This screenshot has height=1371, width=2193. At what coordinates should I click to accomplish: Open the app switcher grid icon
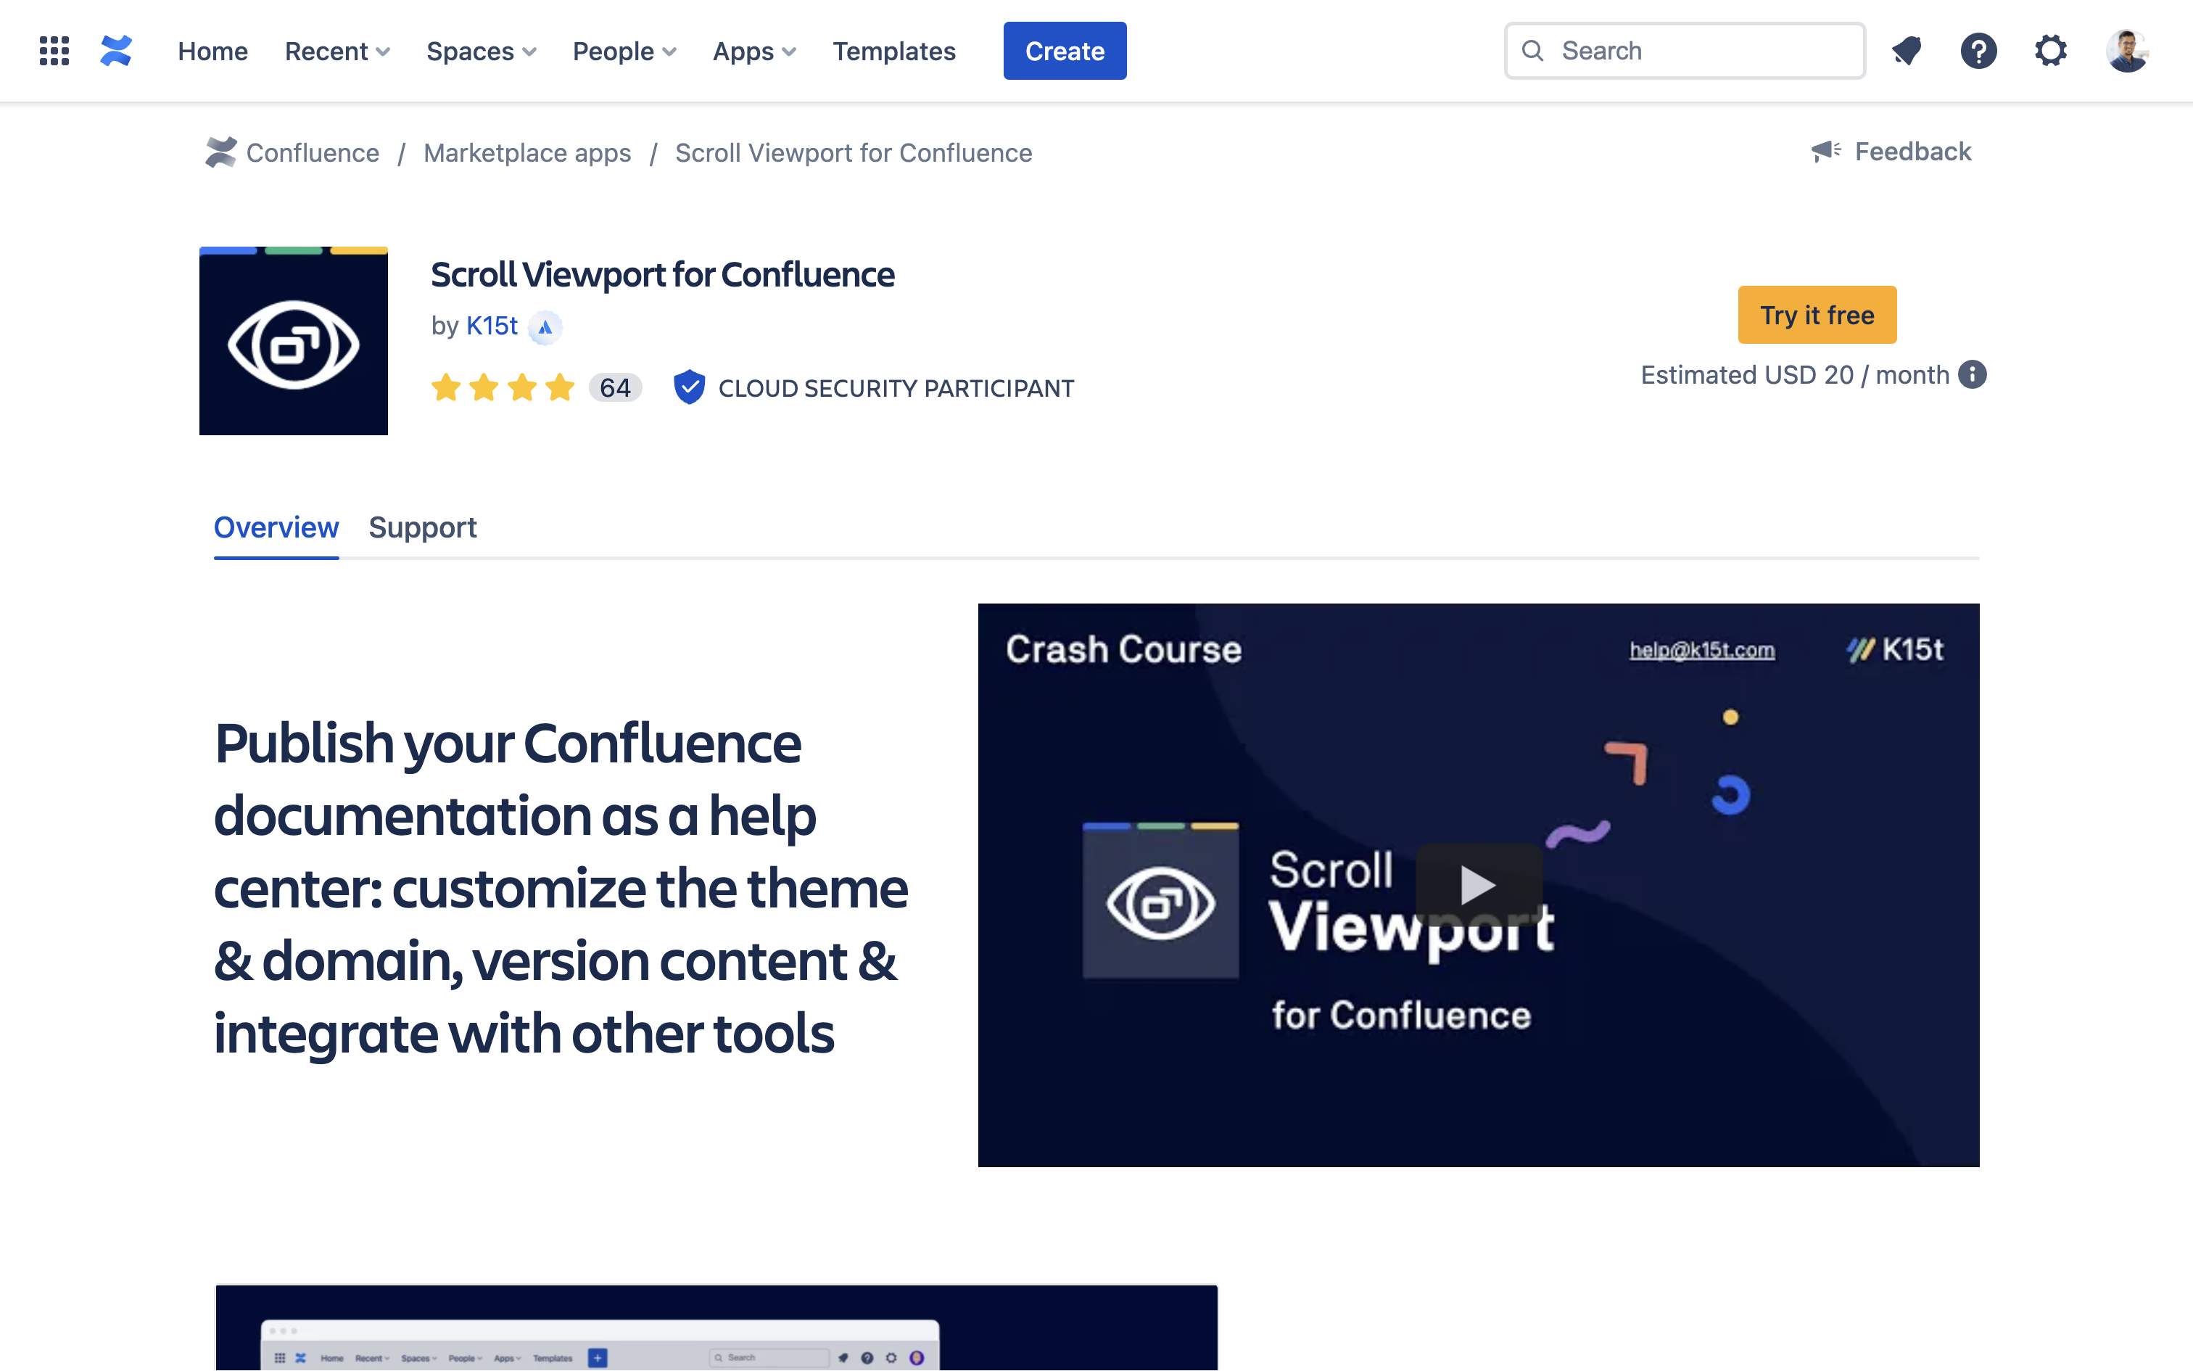click(54, 51)
